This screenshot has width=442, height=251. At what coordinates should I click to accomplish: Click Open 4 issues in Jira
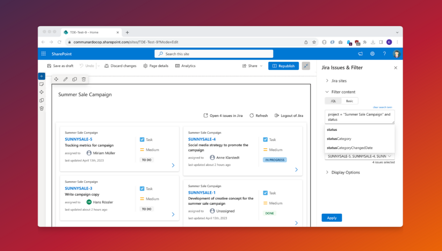(223, 116)
